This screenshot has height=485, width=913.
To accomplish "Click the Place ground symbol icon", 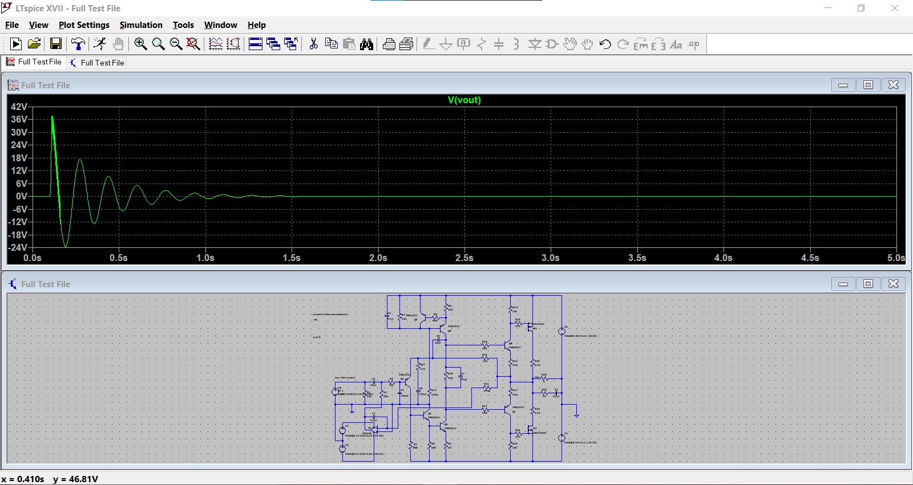I will 446,44.
